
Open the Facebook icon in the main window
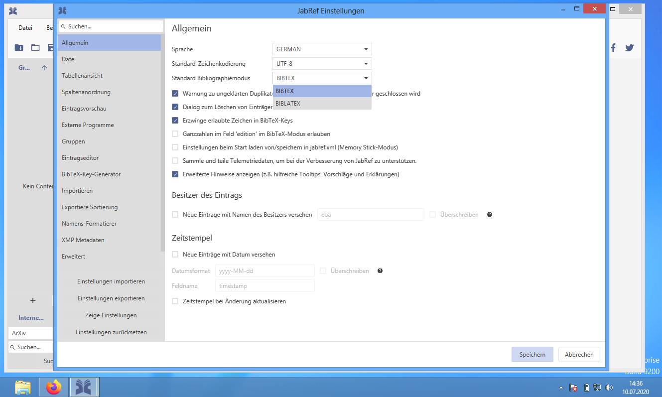click(x=613, y=48)
